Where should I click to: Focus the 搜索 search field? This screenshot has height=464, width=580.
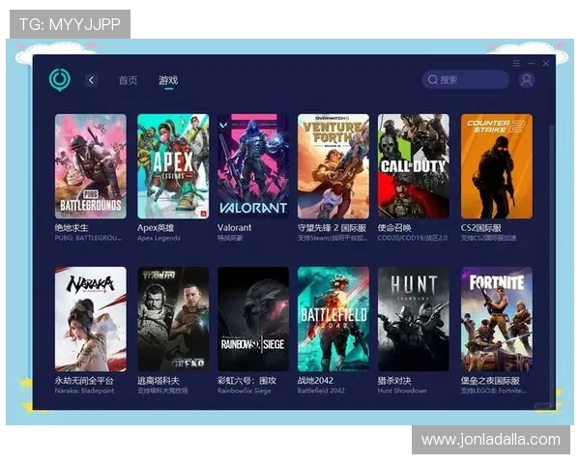pyautogui.click(x=466, y=79)
